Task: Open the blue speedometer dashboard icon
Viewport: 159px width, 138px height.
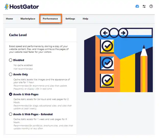Action: coord(137,6)
